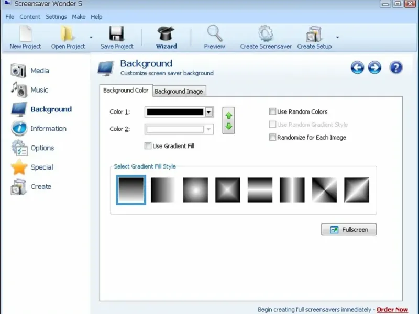Viewport: 419px width, 314px height.
Task: Select the vertical center band gradient style
Action: point(292,190)
